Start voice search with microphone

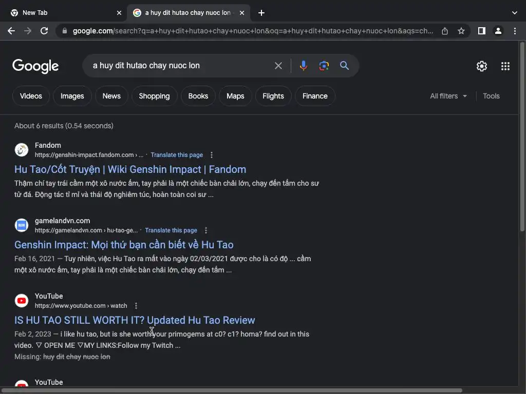[x=304, y=66]
